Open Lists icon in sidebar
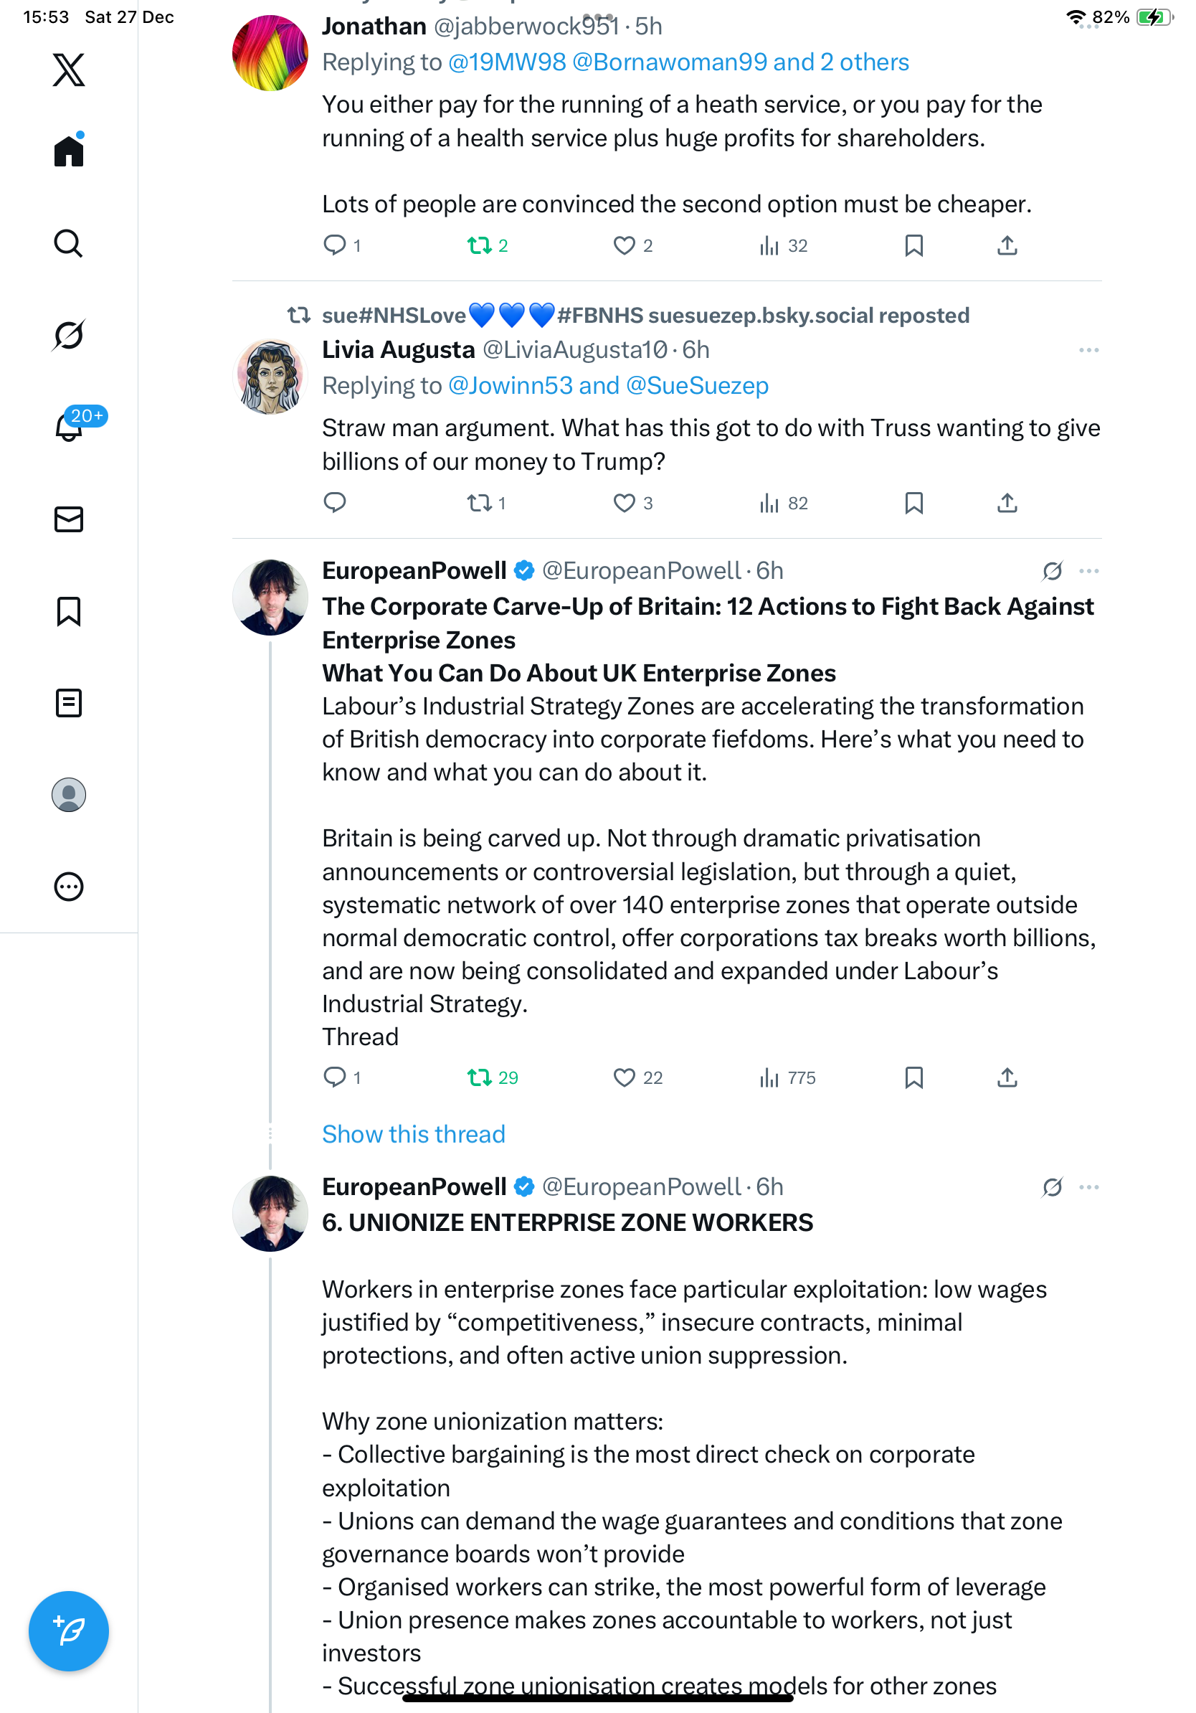The image size is (1196, 1713). 69,703
